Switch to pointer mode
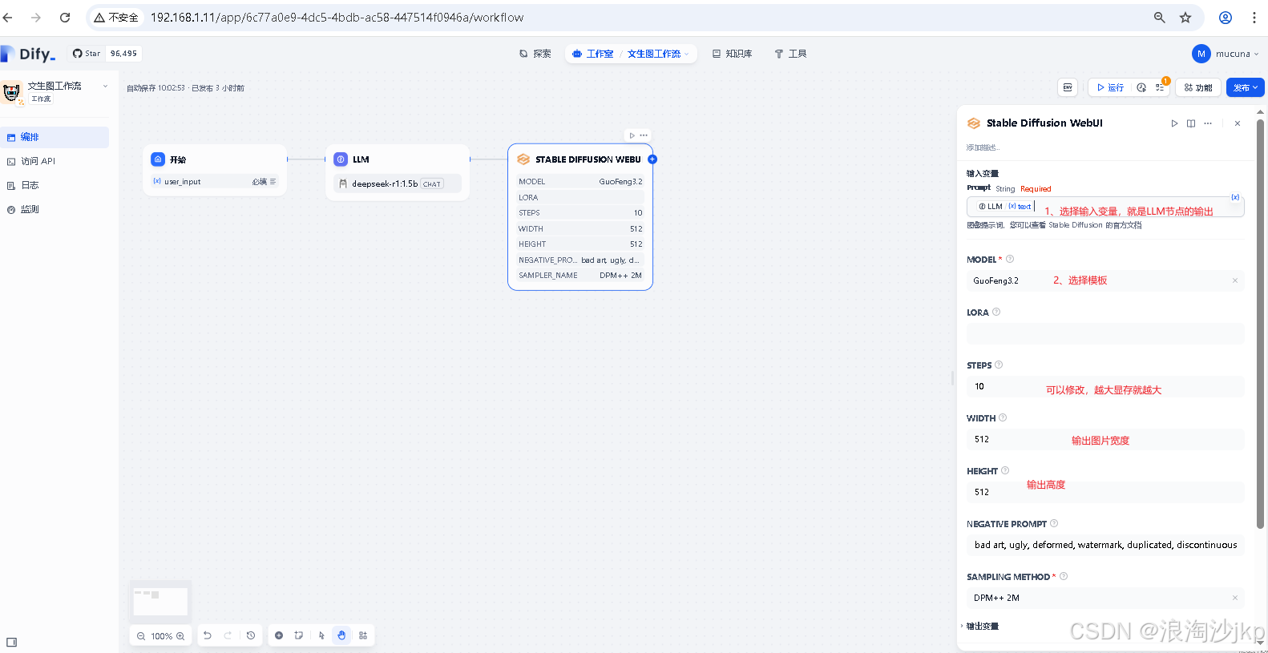 point(321,635)
